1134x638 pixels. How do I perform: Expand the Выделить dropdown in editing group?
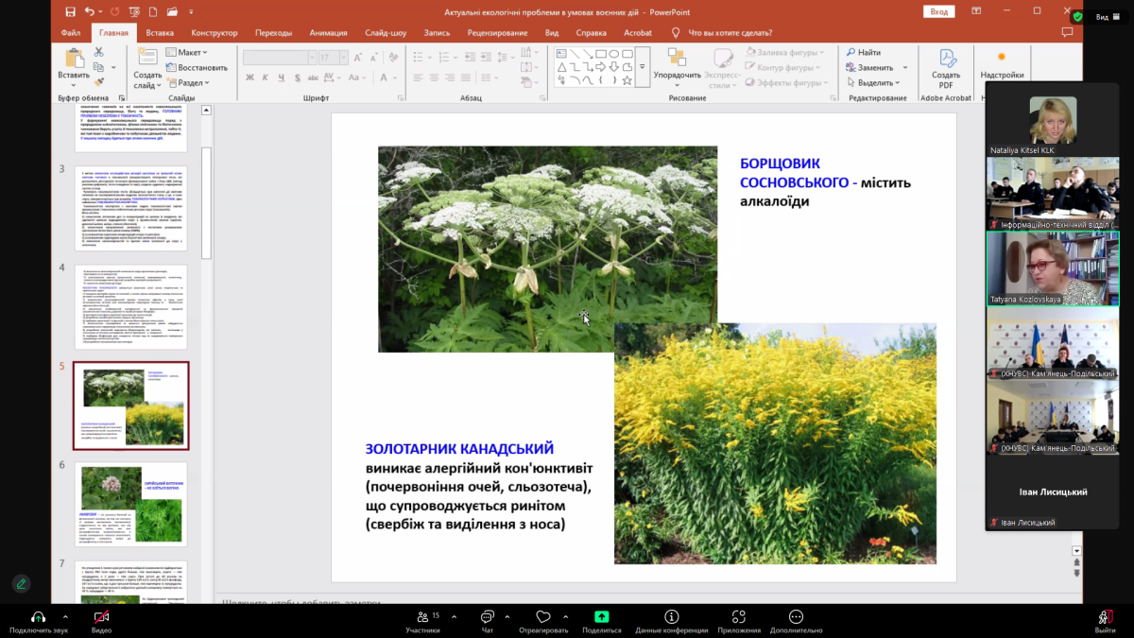(875, 82)
